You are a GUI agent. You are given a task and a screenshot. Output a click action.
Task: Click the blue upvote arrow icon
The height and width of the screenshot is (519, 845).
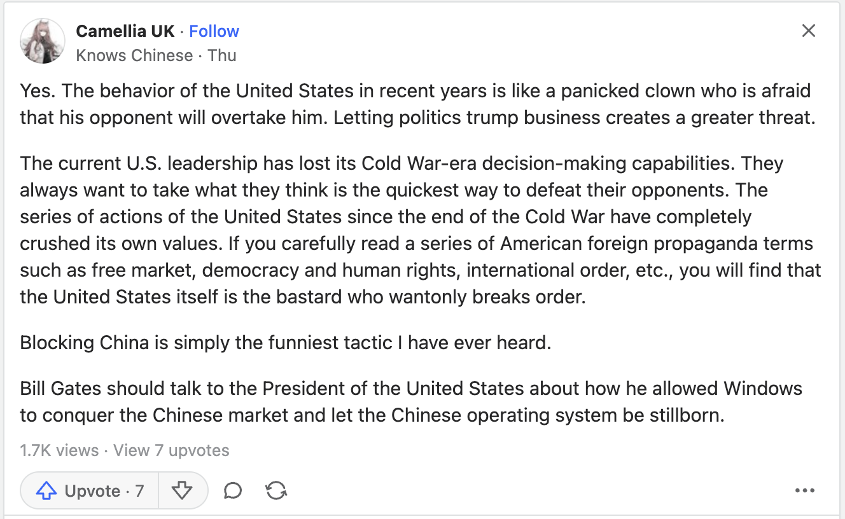46,491
